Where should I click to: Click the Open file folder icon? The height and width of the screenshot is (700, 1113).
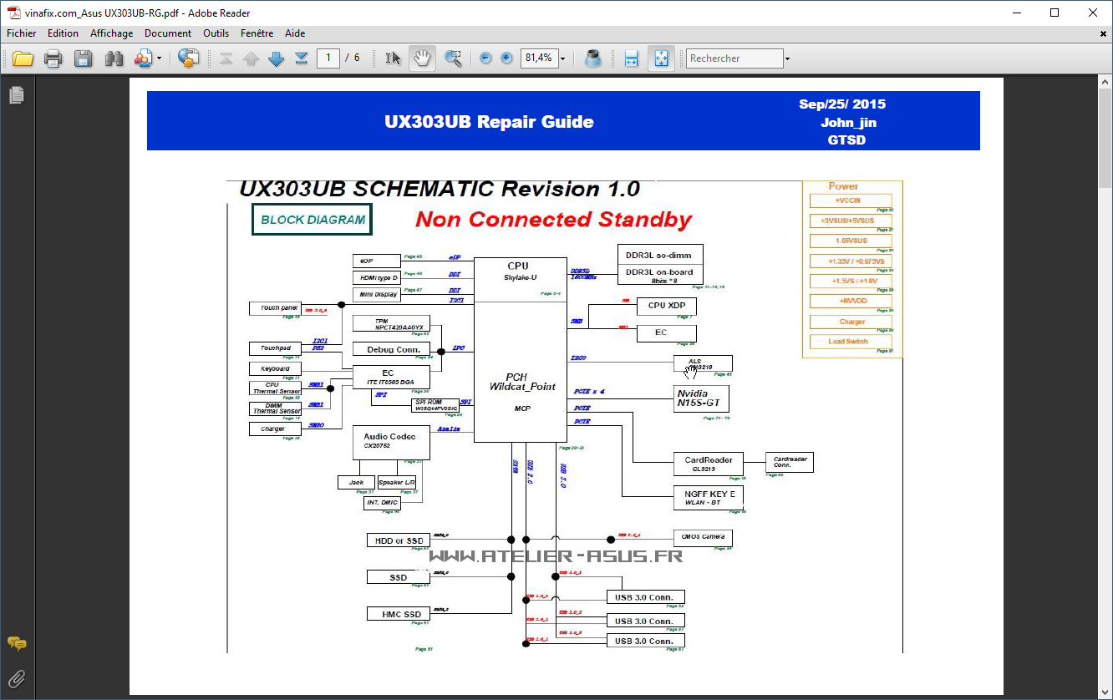coord(23,58)
